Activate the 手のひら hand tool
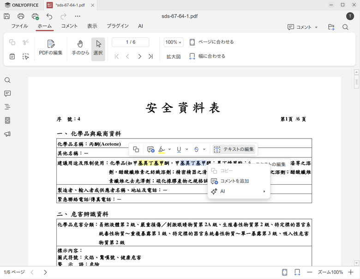This screenshot has height=279, width=360. point(80,48)
